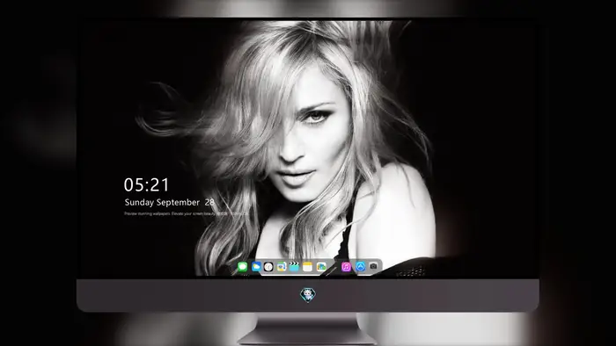Image resolution: width=616 pixels, height=346 pixels.
Task: Open the blue App Store icon
Action: point(360,267)
